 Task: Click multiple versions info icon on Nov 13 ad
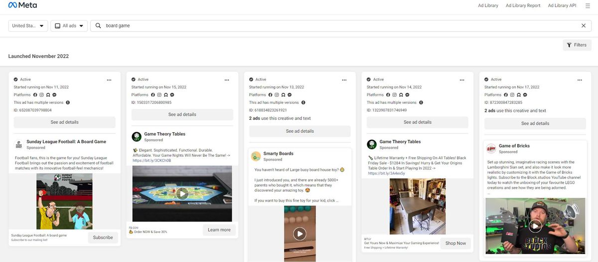pos(303,102)
